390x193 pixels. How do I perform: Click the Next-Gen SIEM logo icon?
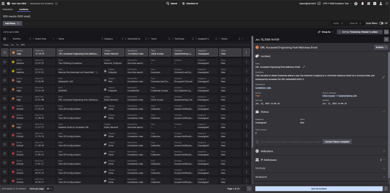point(8,4)
